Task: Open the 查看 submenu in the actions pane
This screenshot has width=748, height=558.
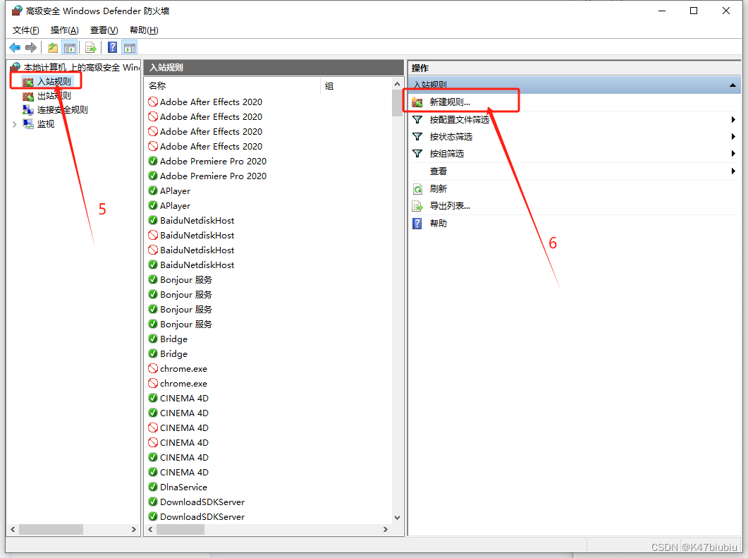Action: (438, 171)
